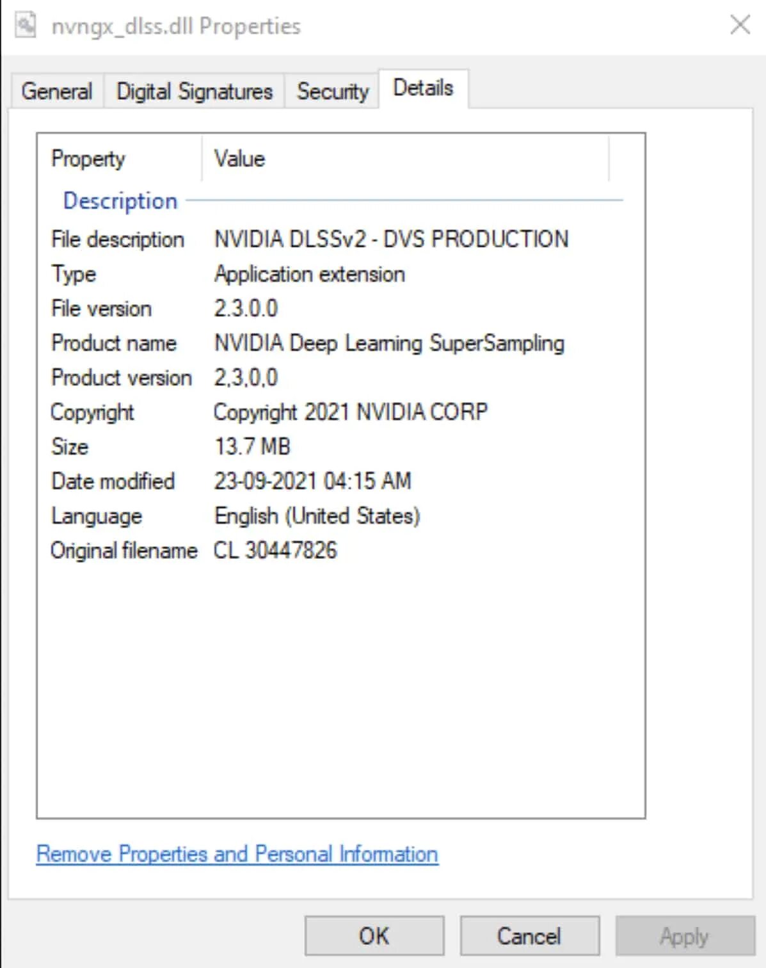Click the English (United States) value

point(317,516)
